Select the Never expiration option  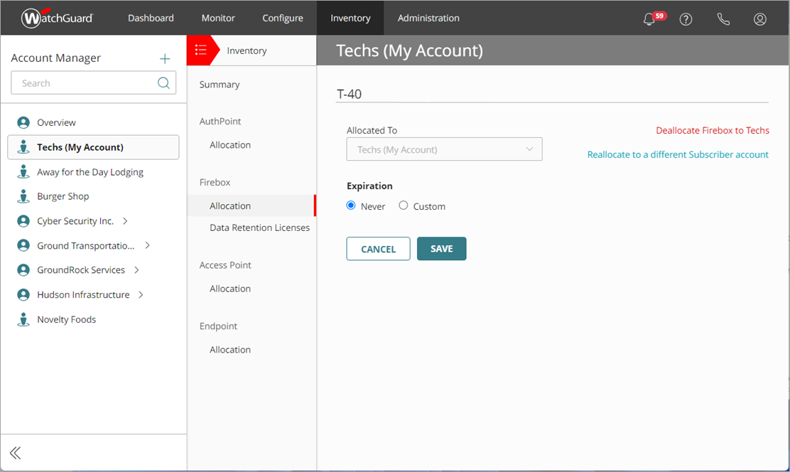click(x=350, y=205)
